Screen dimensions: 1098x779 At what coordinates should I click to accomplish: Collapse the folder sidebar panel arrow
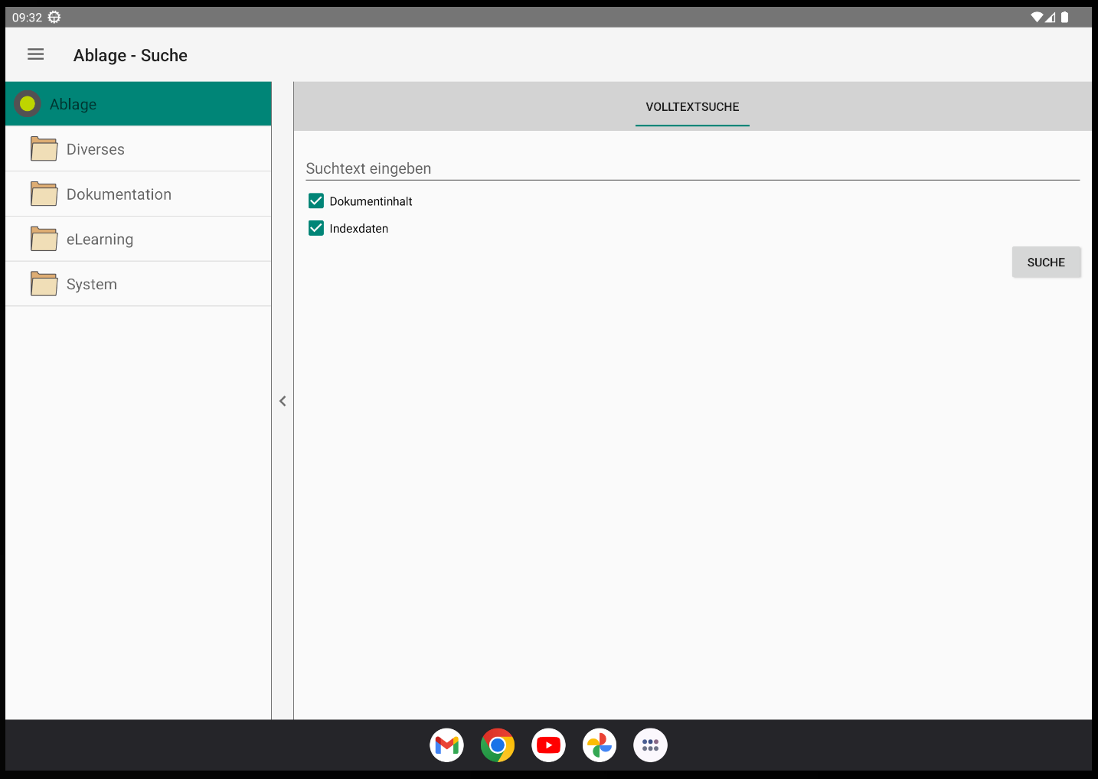[x=283, y=401]
